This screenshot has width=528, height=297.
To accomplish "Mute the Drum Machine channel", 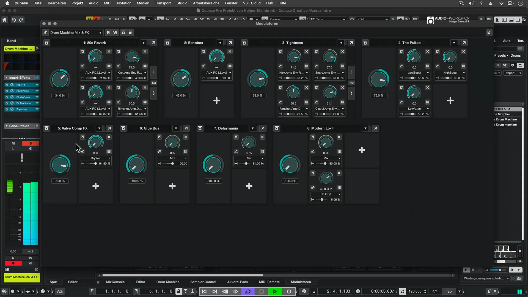I will tap(13, 143).
